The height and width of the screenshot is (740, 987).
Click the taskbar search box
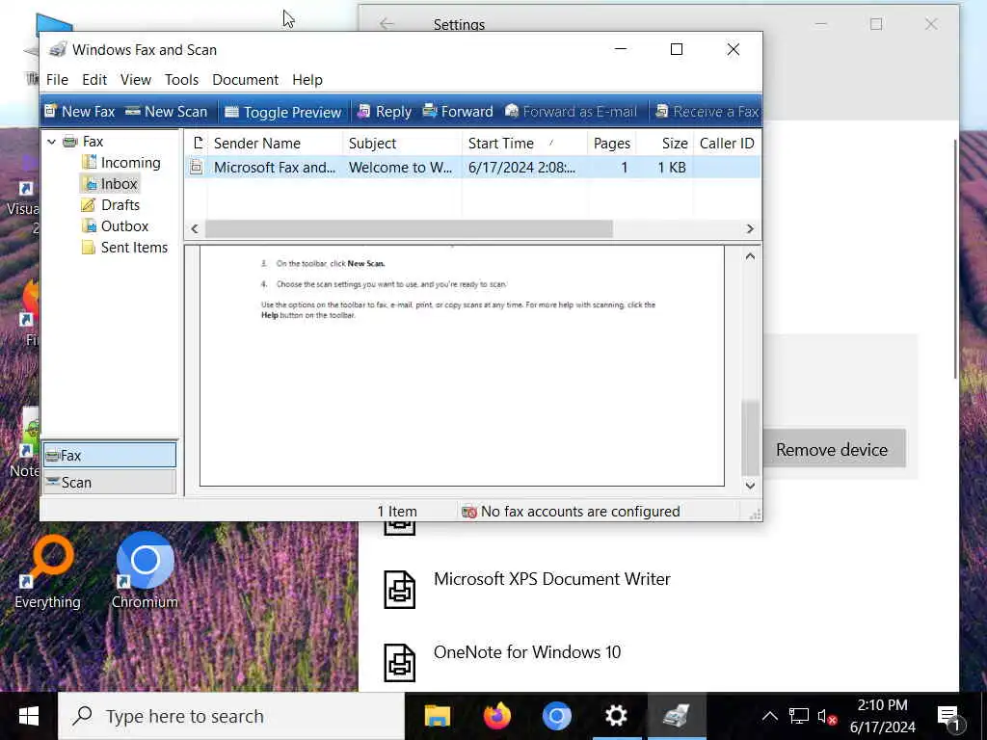pyautogui.click(x=231, y=716)
